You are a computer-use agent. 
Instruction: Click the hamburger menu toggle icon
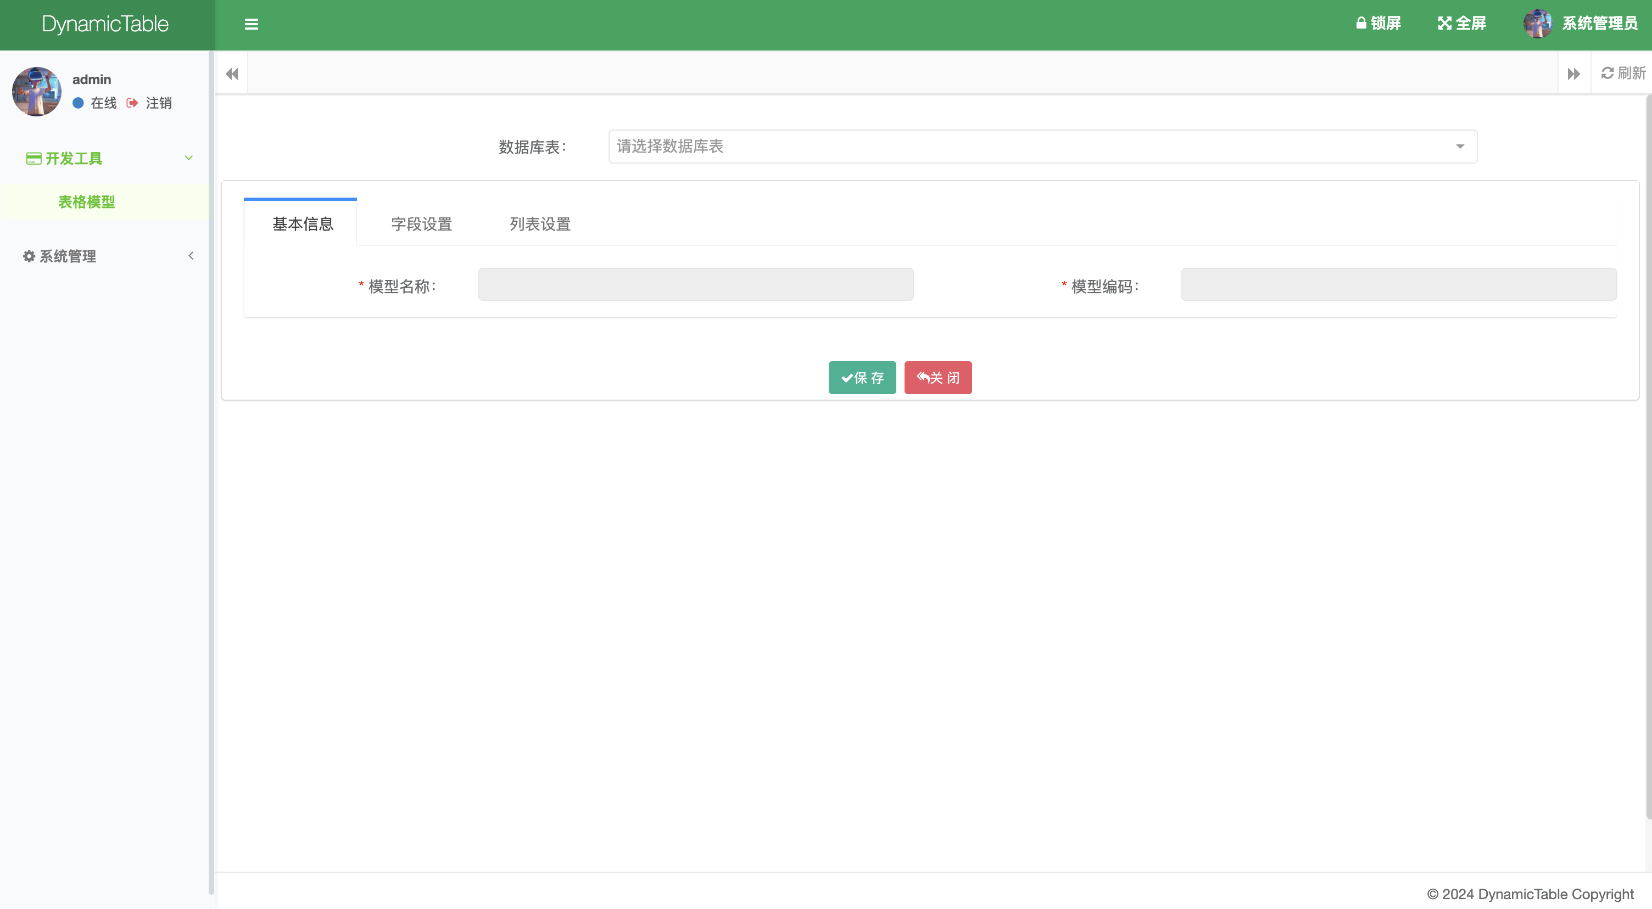251,24
